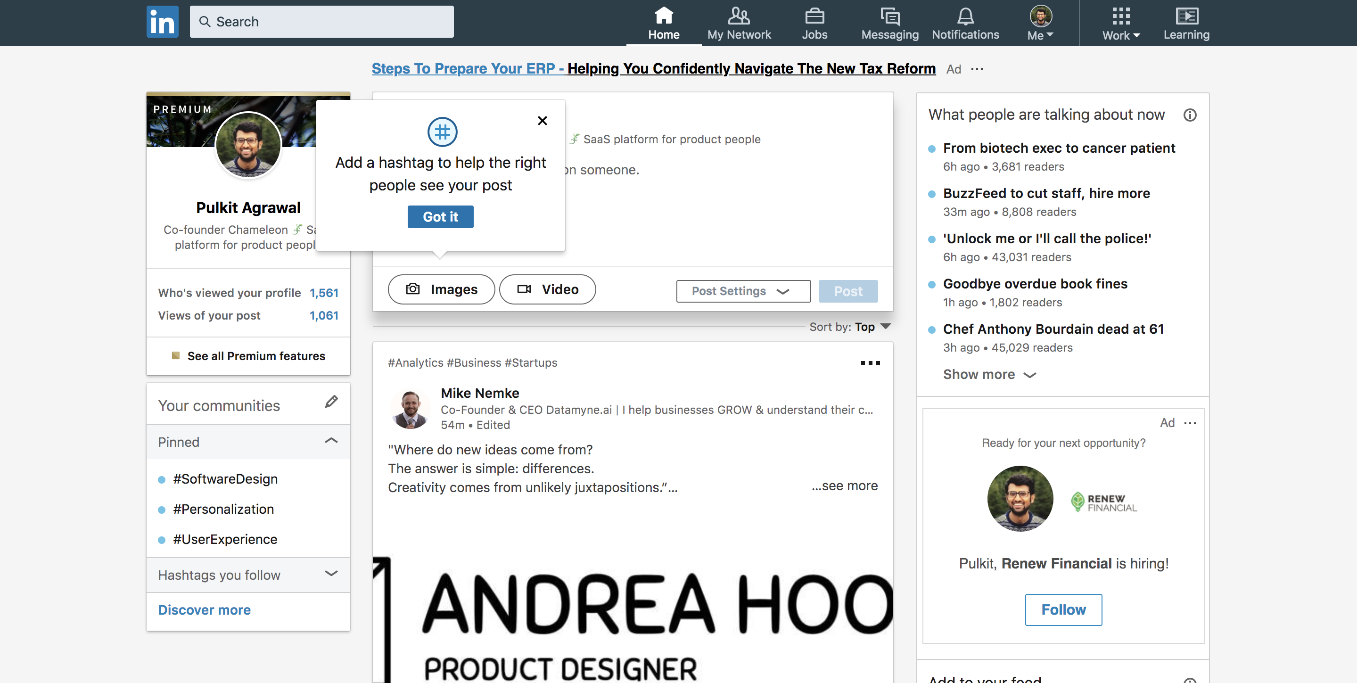Expand the Me profile dropdown

pyautogui.click(x=1040, y=23)
